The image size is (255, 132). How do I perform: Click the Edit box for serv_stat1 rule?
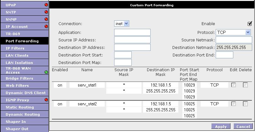pos(234,85)
